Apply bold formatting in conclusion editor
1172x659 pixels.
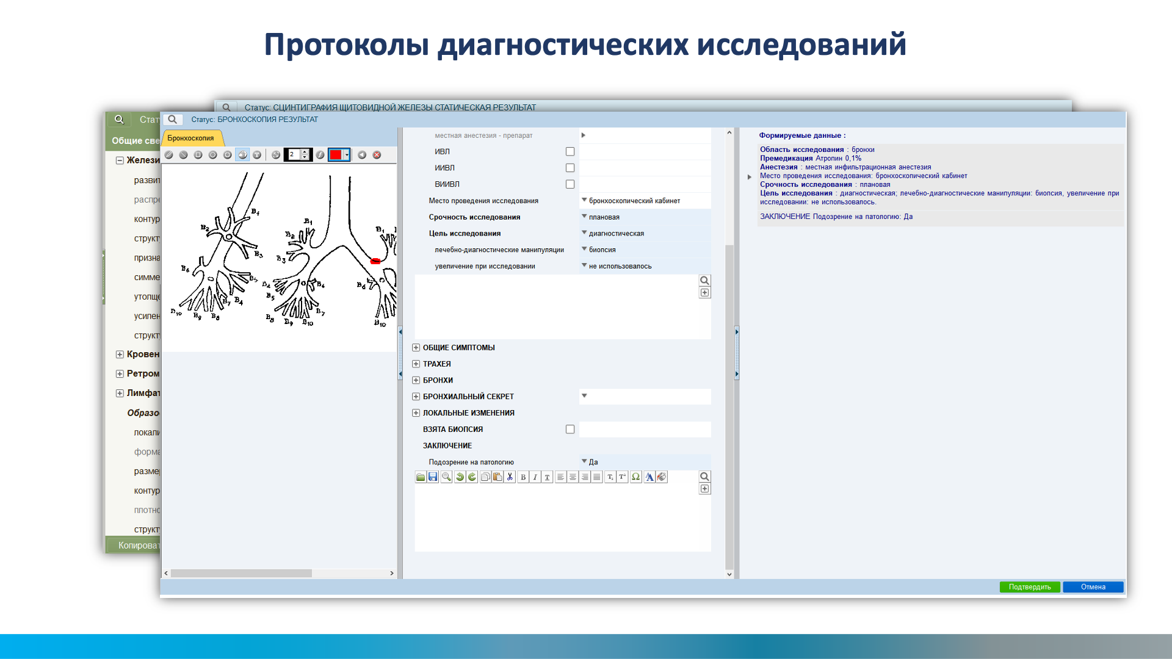[x=523, y=477]
